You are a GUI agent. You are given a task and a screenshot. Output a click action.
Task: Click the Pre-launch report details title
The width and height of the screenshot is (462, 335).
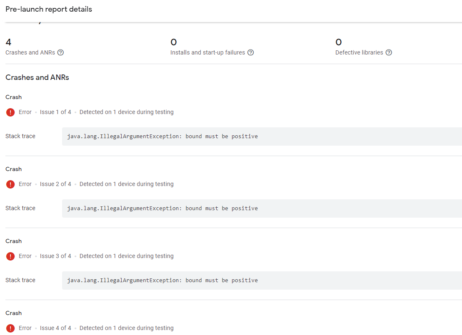(49, 9)
